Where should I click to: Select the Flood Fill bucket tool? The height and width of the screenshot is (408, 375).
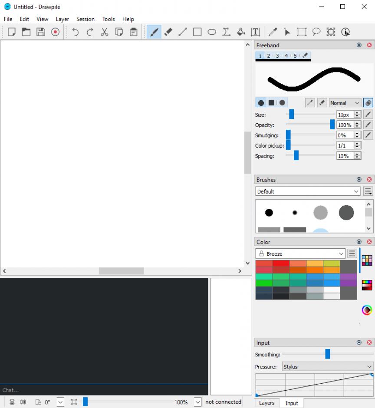pyautogui.click(x=241, y=32)
